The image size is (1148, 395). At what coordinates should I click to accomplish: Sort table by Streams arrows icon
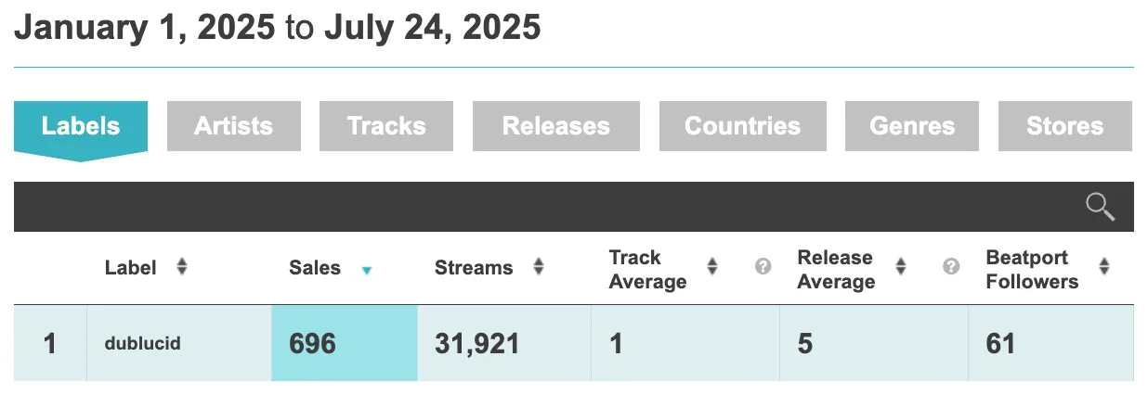(538, 267)
